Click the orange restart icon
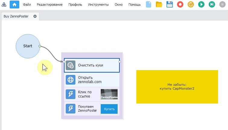The image size is (228, 130). click(191, 4)
